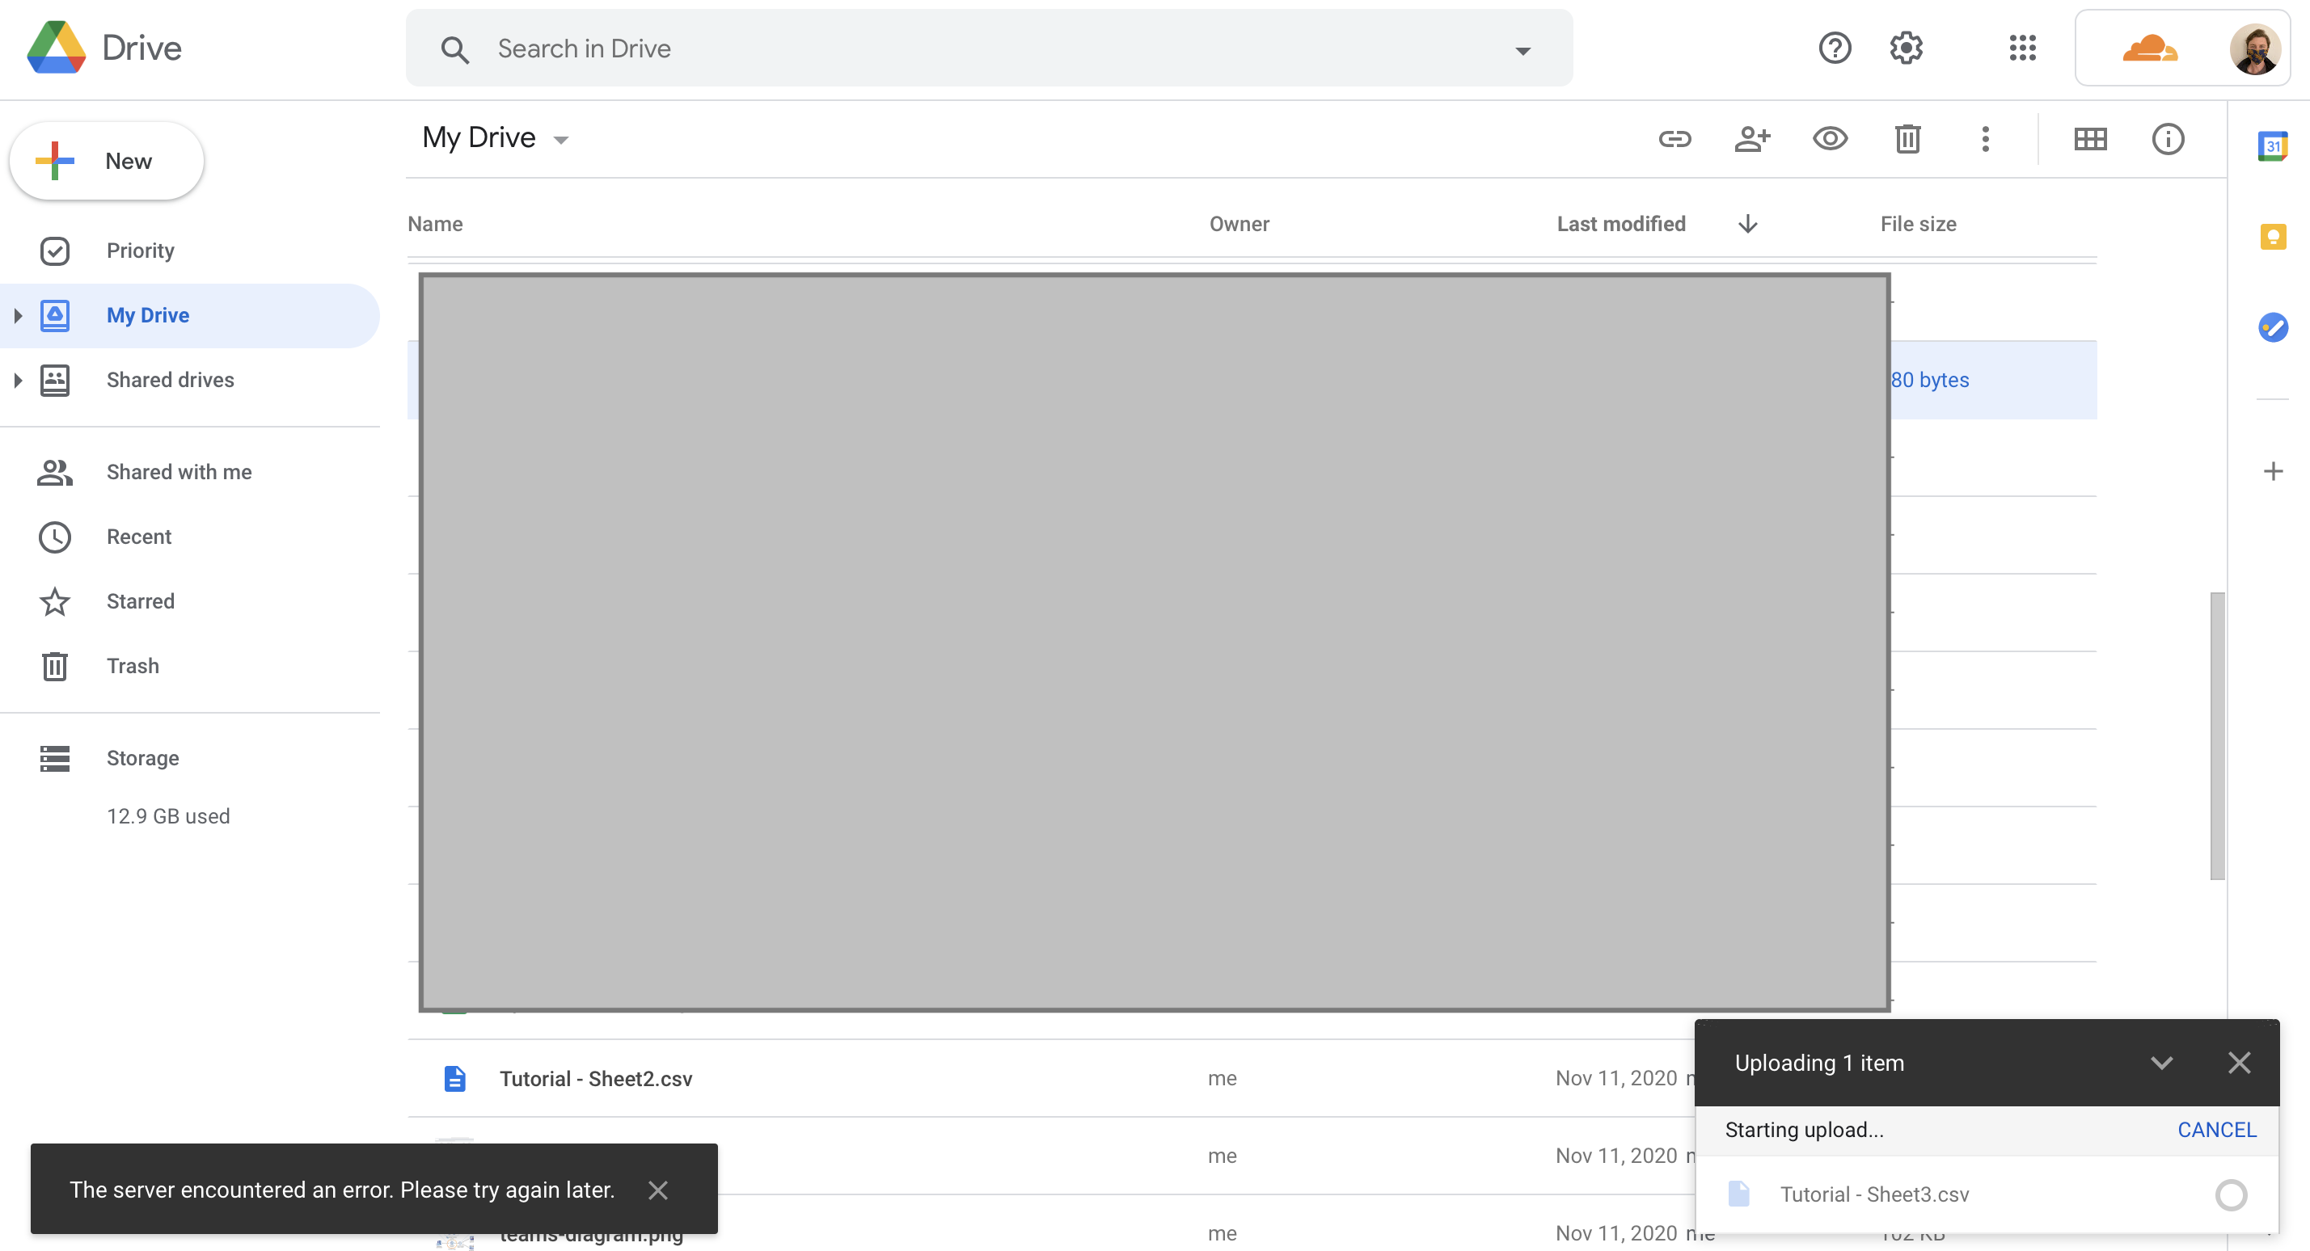Expand the Shared drives tree arrow
This screenshot has width=2310, height=1251.
(17, 380)
